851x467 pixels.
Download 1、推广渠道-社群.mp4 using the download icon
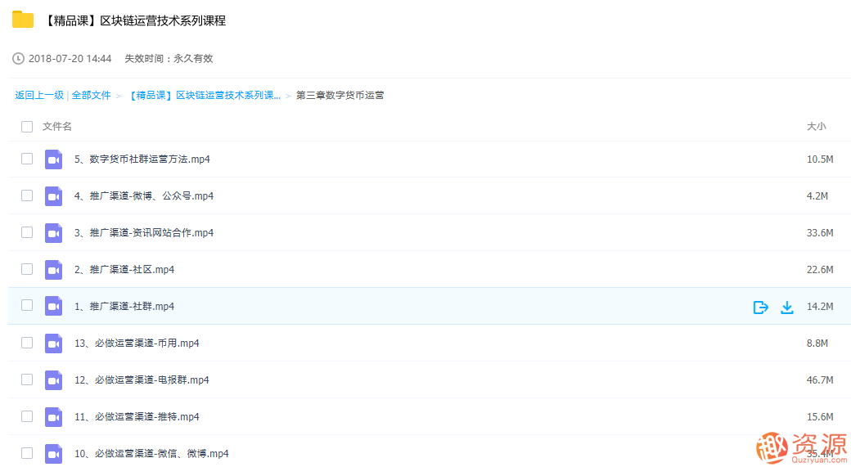[787, 307]
